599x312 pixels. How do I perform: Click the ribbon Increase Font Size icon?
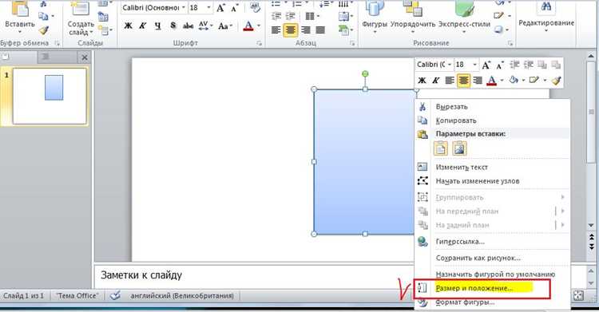pyautogui.click(x=220, y=8)
